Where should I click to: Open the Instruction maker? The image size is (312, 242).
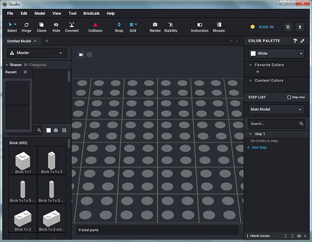200,27
